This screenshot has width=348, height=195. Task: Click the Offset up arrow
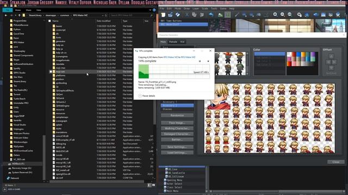coord(331,56)
